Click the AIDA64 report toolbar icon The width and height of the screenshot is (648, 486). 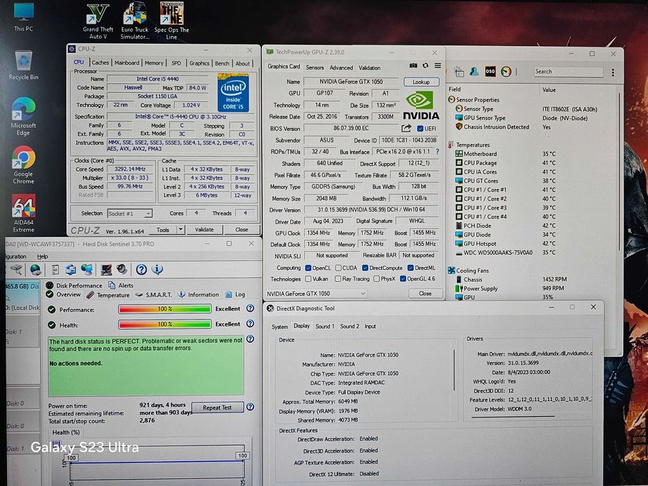(459, 72)
